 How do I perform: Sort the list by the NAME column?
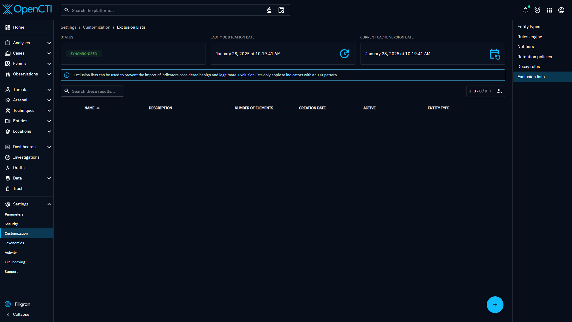pos(90,108)
